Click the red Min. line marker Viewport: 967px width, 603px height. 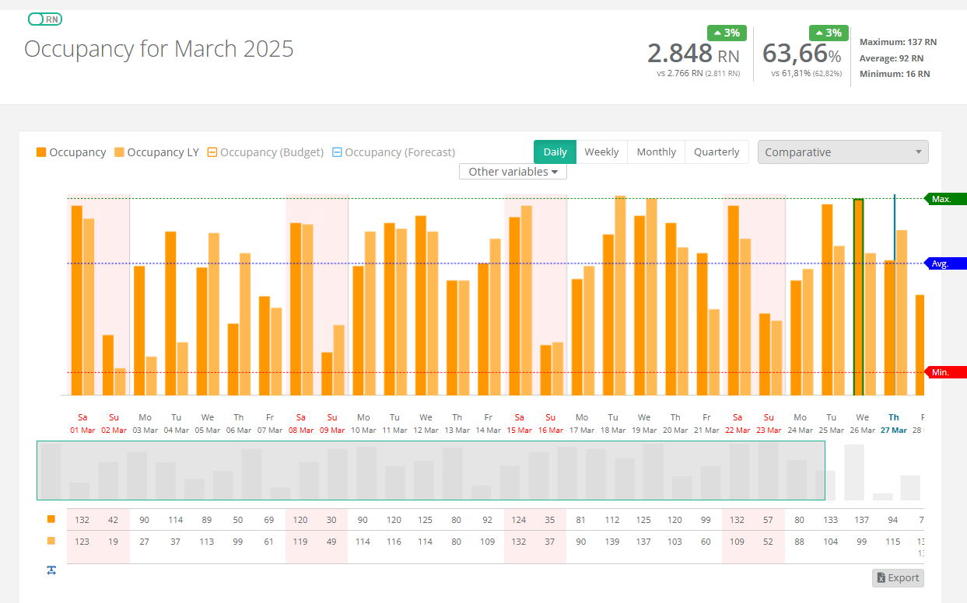(x=944, y=372)
